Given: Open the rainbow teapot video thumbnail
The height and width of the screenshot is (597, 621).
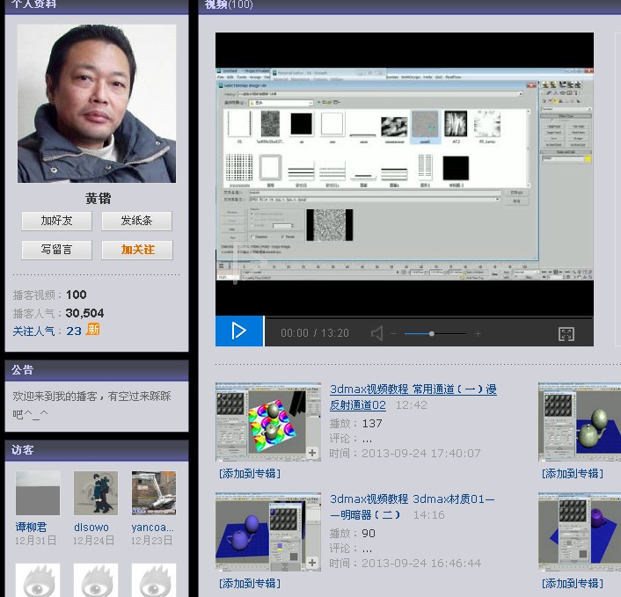Looking at the screenshot, I should (x=268, y=422).
